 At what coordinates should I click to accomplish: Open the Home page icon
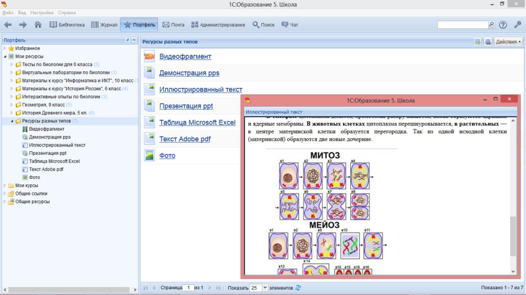[38, 25]
